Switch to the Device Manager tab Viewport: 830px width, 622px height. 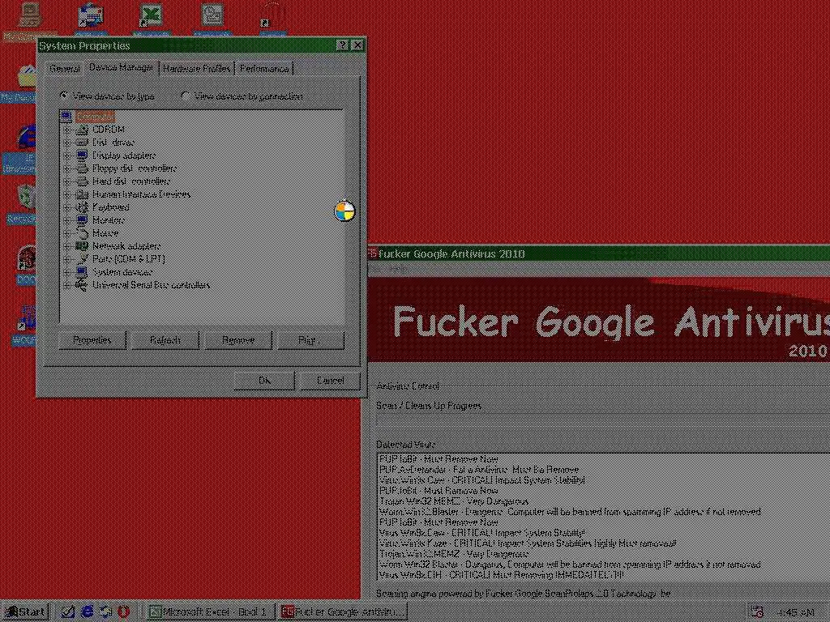coord(121,67)
